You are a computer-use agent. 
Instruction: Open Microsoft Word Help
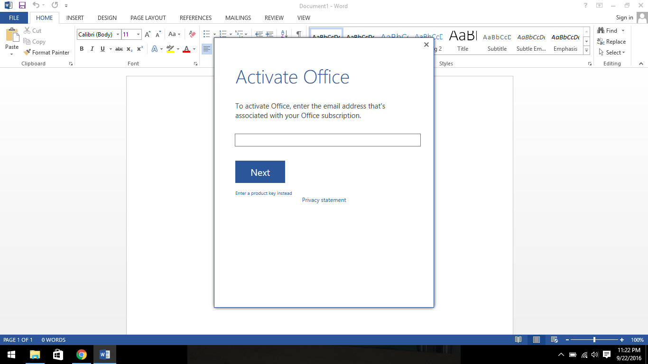click(586, 6)
